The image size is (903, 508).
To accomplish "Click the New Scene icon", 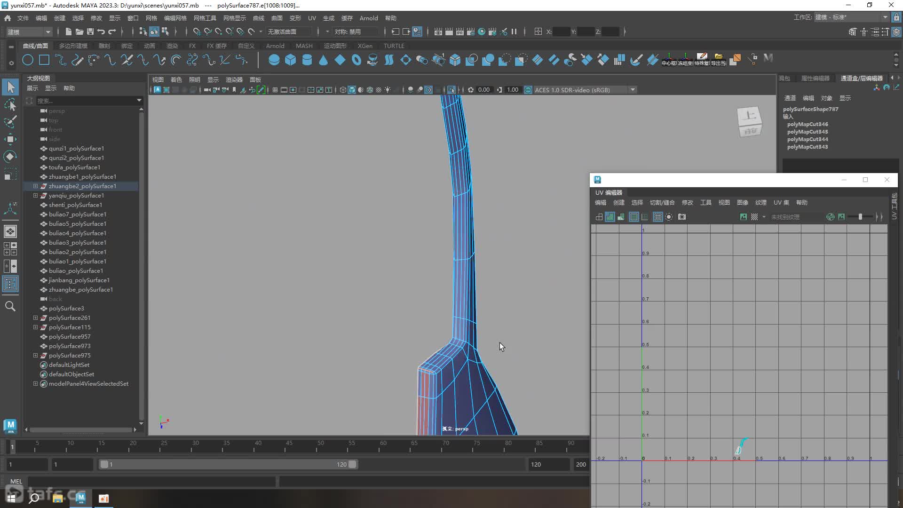I will [x=68, y=32].
